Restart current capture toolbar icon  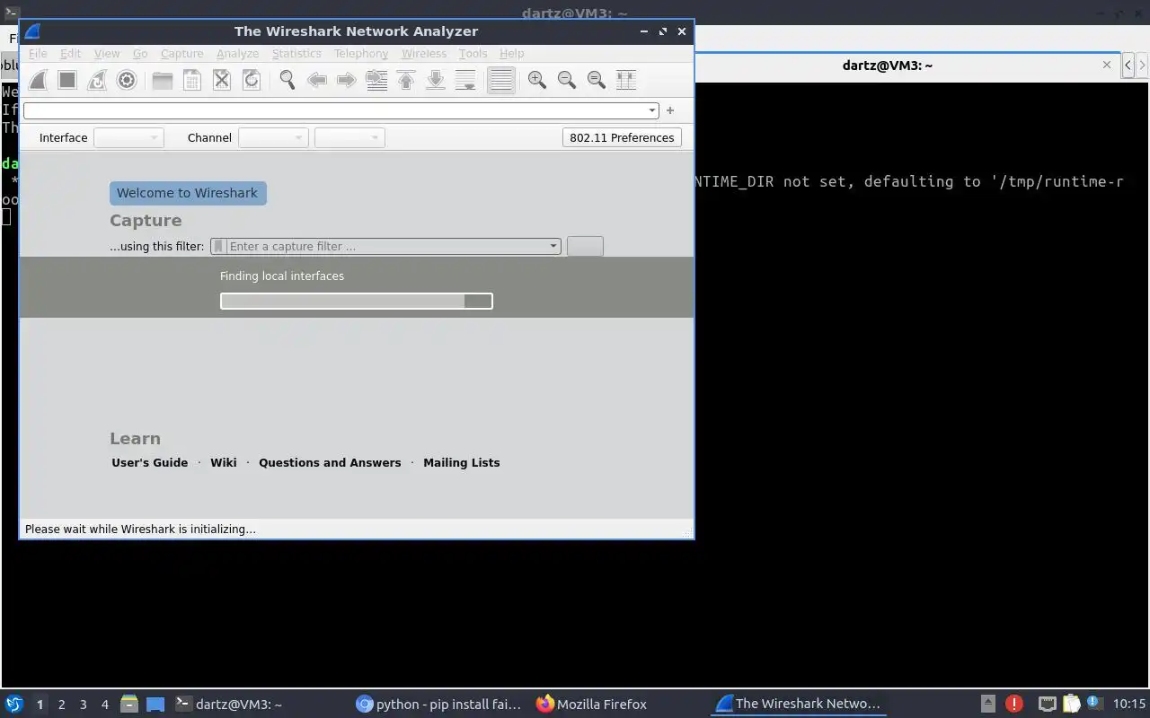(97, 80)
